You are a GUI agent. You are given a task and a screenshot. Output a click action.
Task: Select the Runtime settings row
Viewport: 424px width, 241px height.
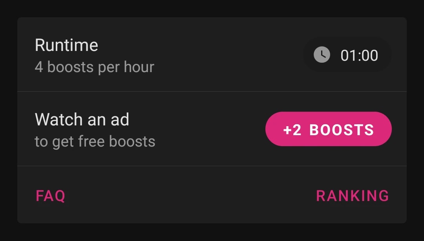coord(212,54)
